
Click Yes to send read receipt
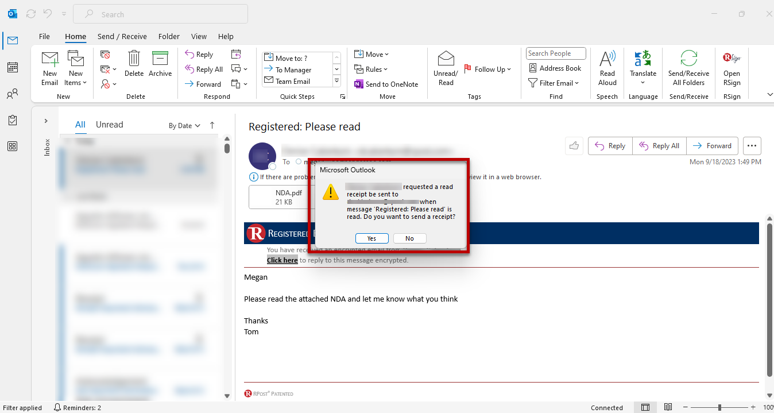[372, 238]
